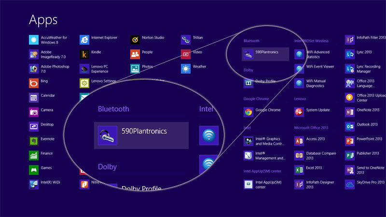Launch the Norton Studio icon
This screenshot has height=217, width=386.
(x=135, y=40)
